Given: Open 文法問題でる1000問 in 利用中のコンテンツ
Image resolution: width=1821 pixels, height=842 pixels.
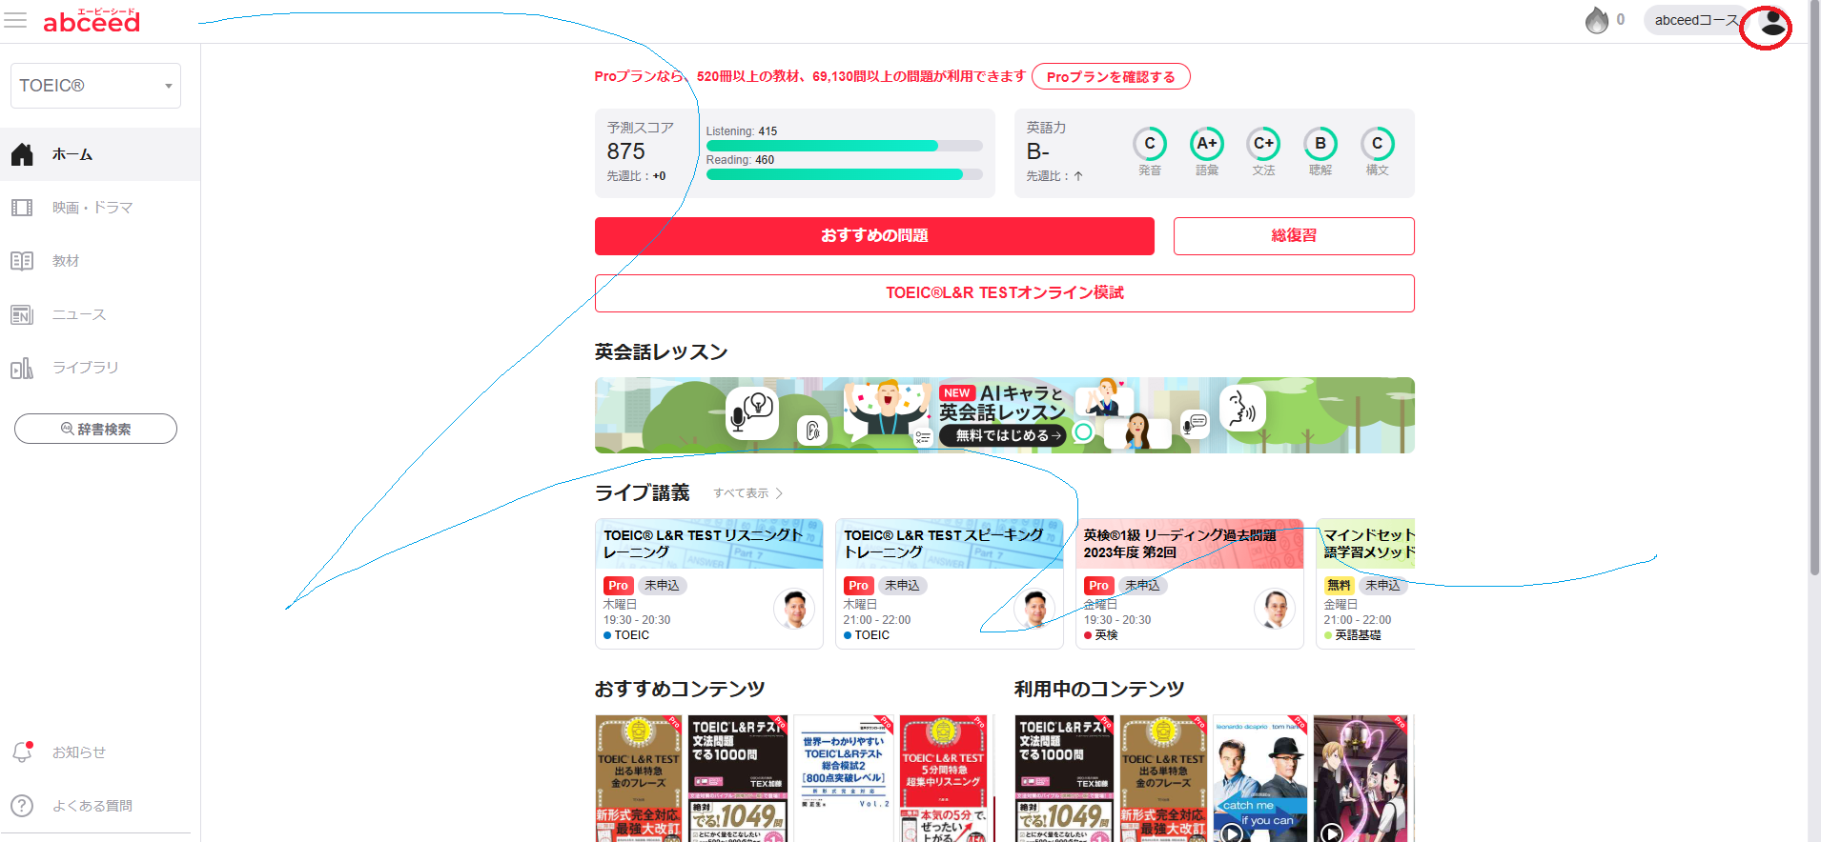Looking at the screenshot, I should (x=1064, y=778).
